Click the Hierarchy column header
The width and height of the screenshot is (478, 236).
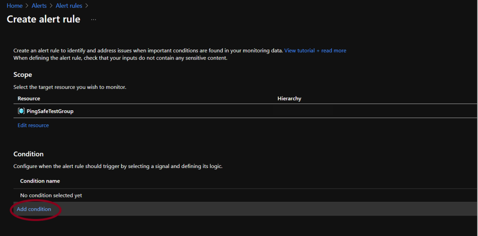point(289,98)
